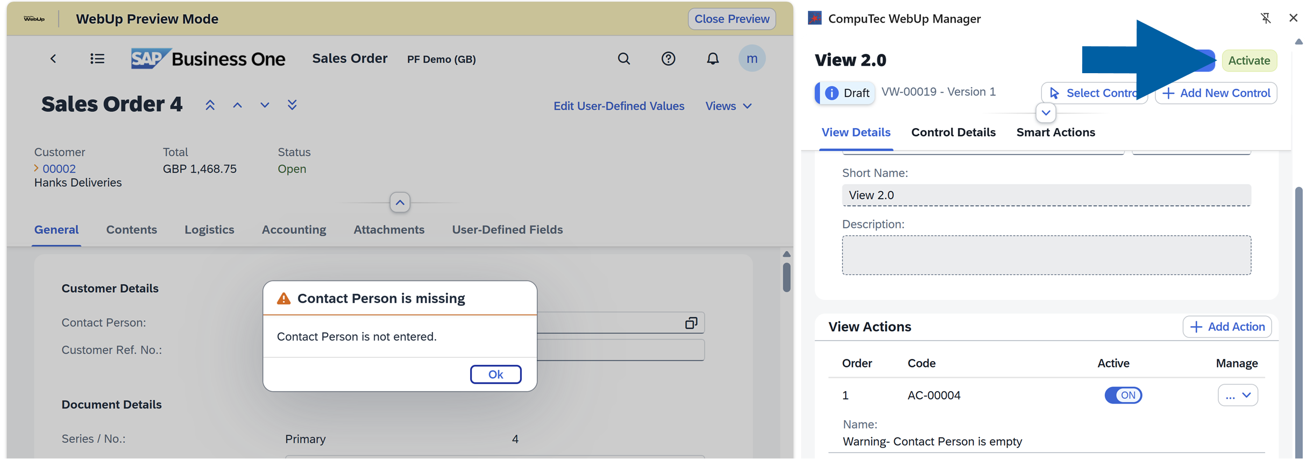Close the CompuTec WebUp Manager panel
Image resolution: width=1313 pixels, height=459 pixels.
pos(1294,18)
